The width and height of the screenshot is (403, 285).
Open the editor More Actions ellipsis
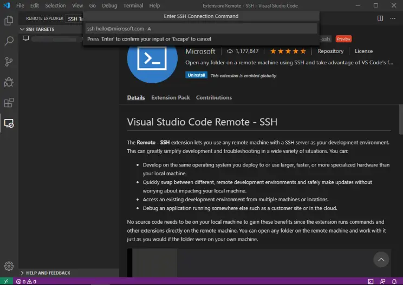(x=393, y=18)
